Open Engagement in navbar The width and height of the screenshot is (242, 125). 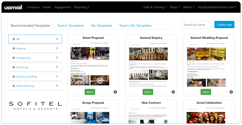pyautogui.click(x=63, y=7)
